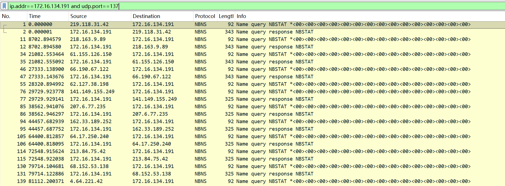The width and height of the screenshot is (505, 186).
Task: Select packet 12 destined to 218.163.9.89
Action: [x=252, y=47]
